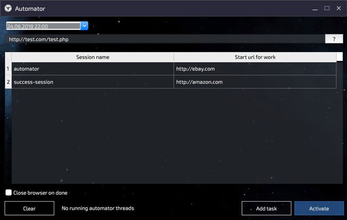The height and width of the screenshot is (220, 347).
Task: Click the http://test.com/test.php URL field
Action: click(165, 39)
